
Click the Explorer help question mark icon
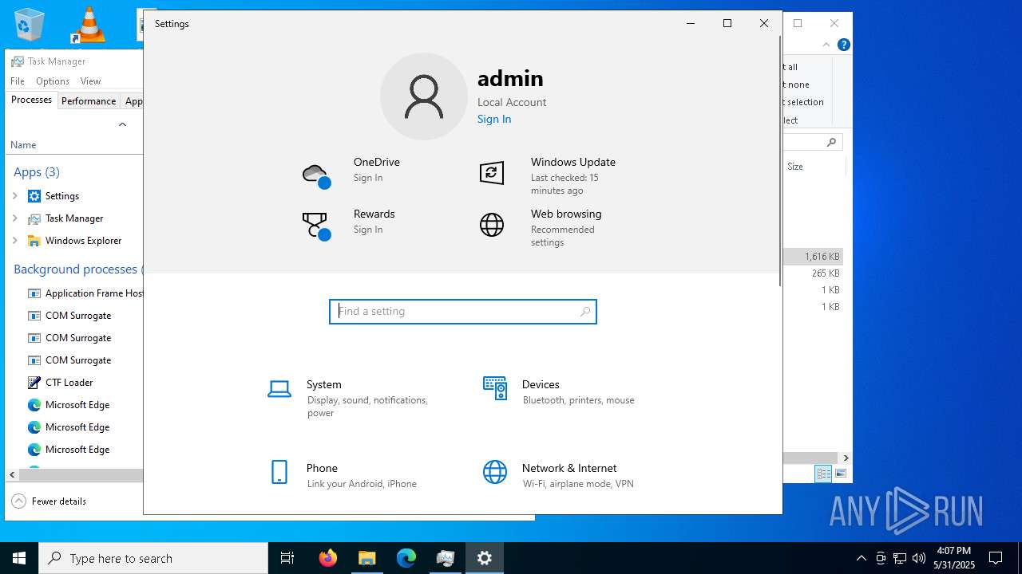843,45
